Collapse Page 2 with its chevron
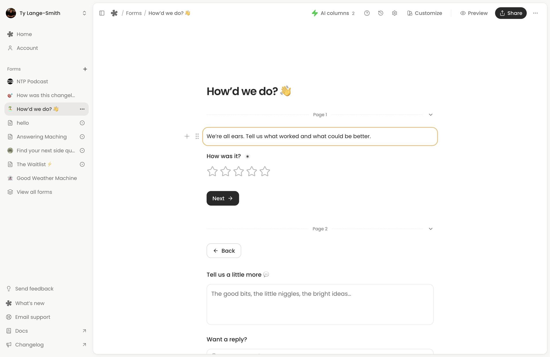The height and width of the screenshot is (357, 550). coord(431,229)
